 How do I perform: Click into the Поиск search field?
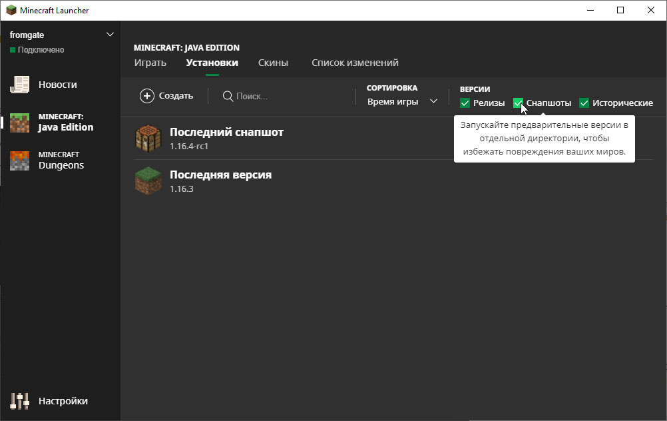pos(286,96)
